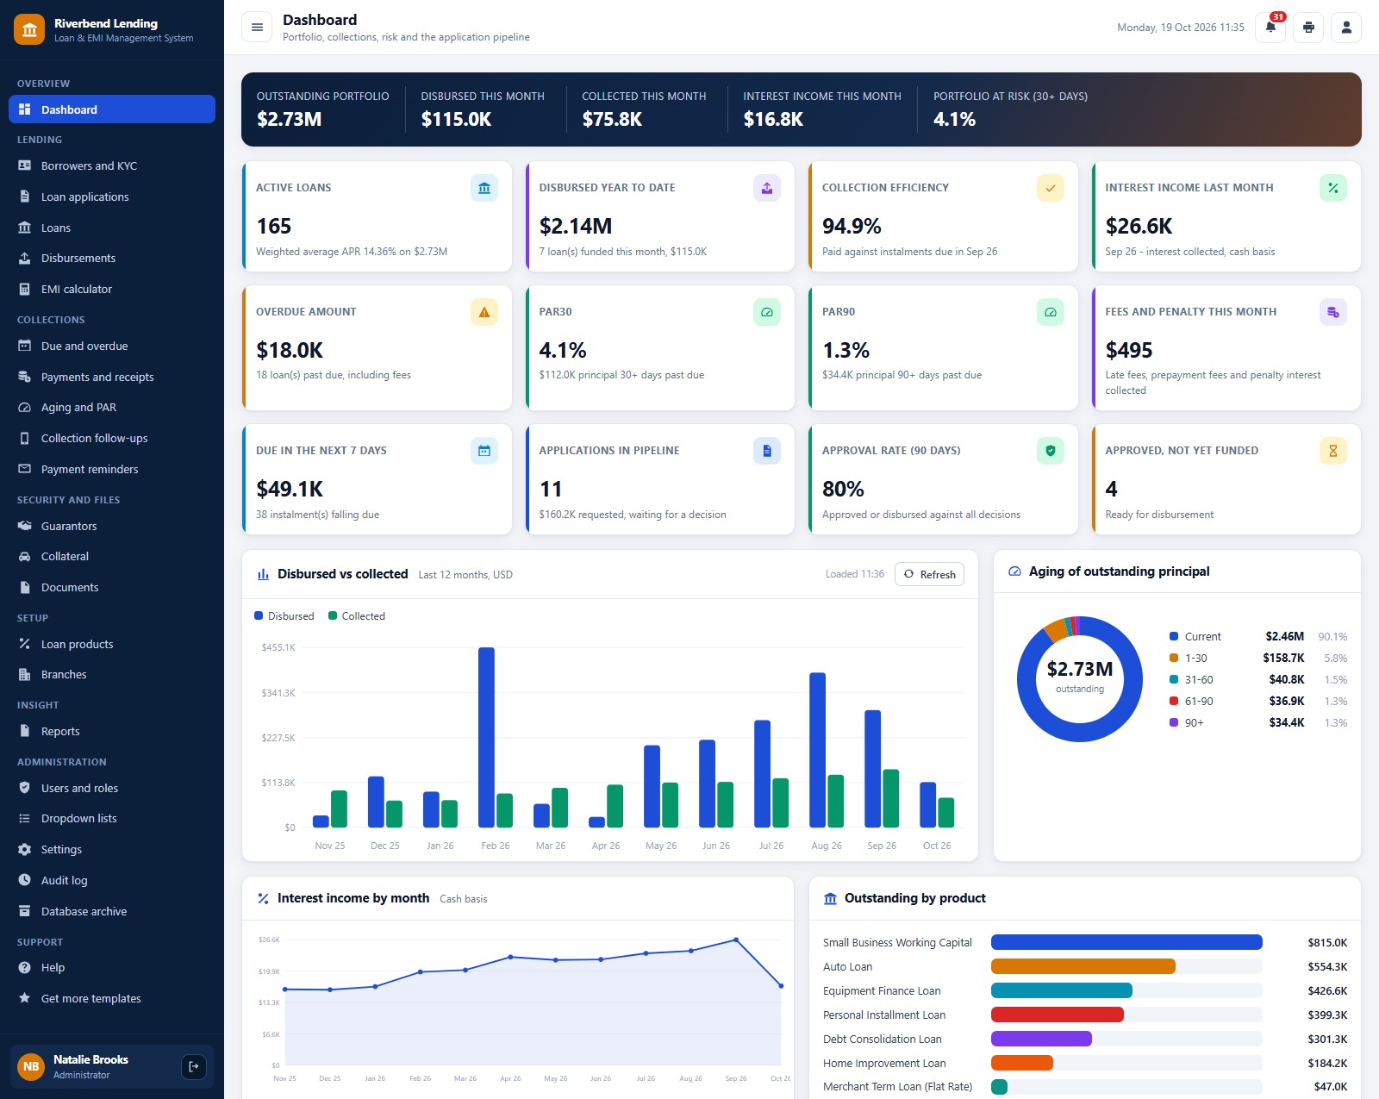Click the Riverbend Lending bank logo
The image size is (1379, 1099).
point(29,30)
